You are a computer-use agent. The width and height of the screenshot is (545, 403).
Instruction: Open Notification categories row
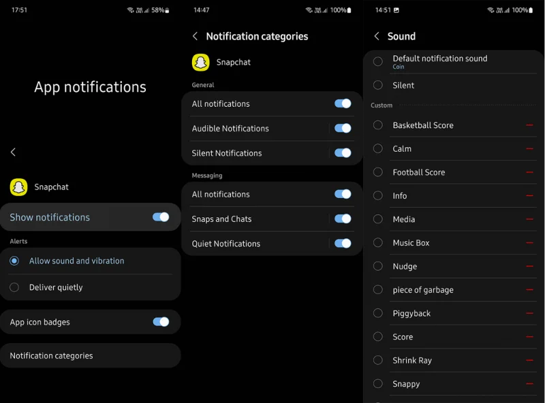(91, 356)
